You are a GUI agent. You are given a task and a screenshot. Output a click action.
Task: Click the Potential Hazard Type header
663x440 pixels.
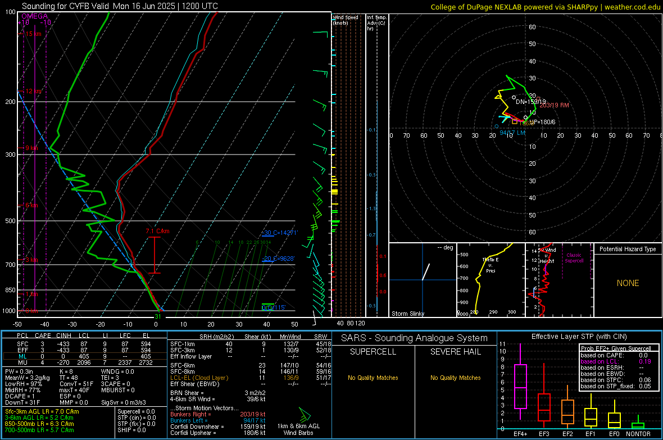pos(628,249)
